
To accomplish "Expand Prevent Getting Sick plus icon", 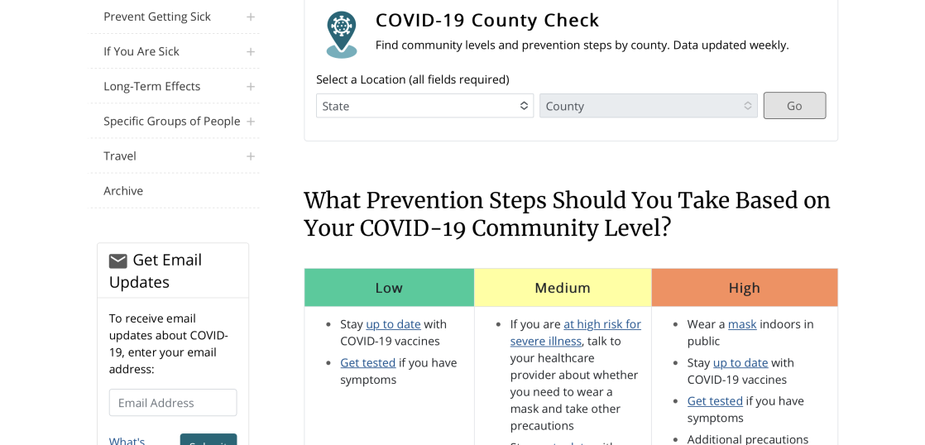I will 251,17.
